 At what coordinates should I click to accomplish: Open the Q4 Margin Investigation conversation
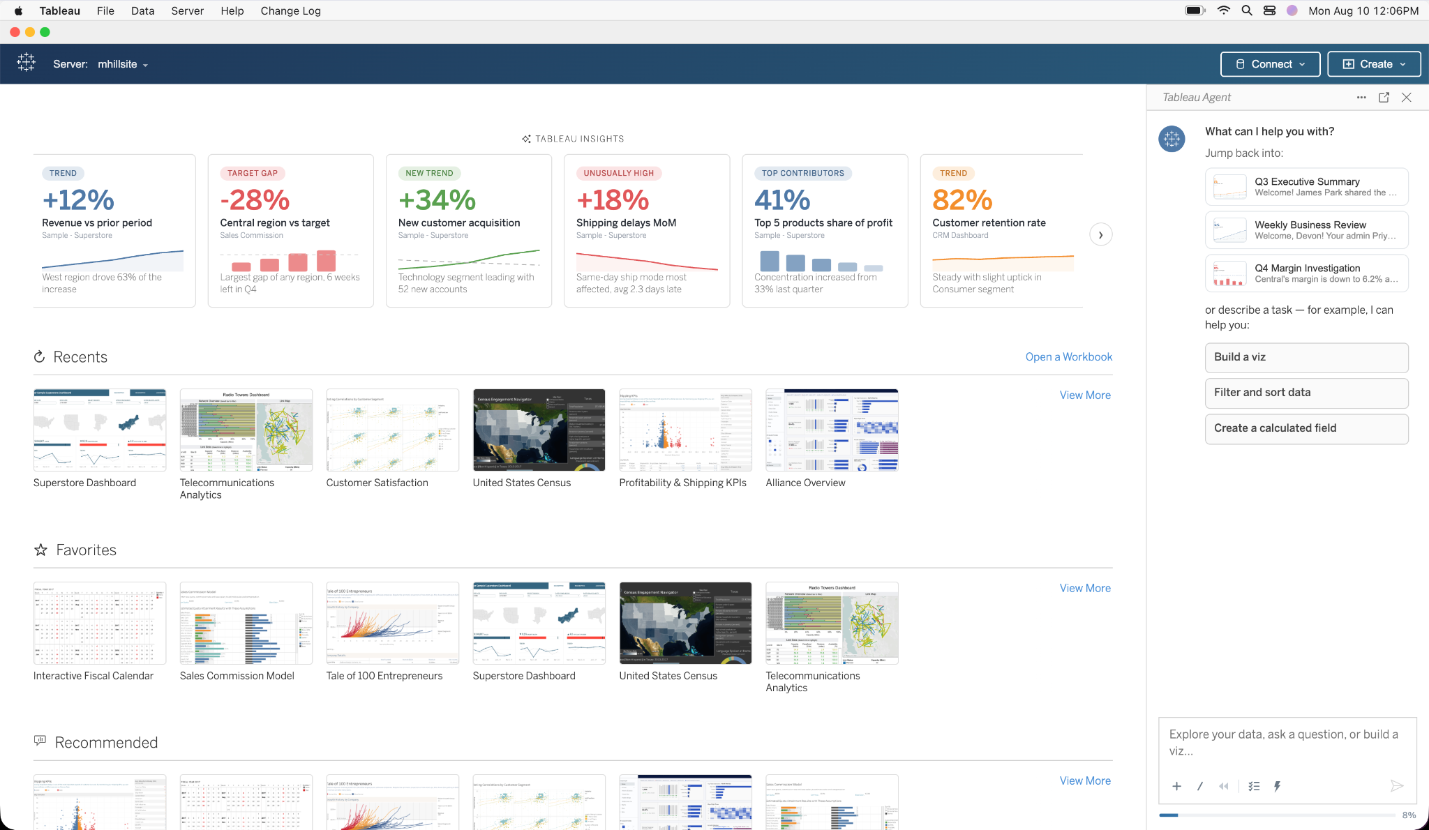tap(1306, 273)
